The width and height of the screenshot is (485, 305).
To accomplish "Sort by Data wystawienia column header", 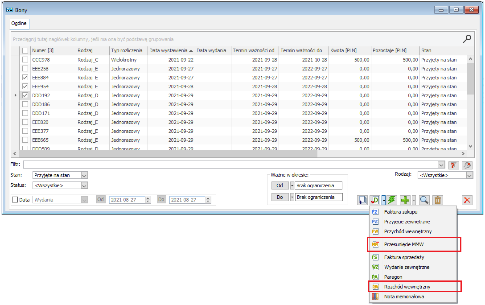I will [169, 50].
